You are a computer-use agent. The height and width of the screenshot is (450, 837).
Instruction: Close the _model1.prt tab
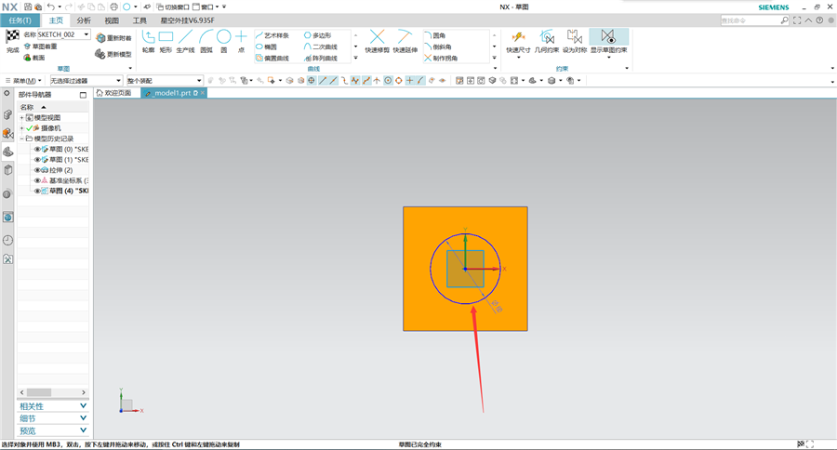point(203,93)
